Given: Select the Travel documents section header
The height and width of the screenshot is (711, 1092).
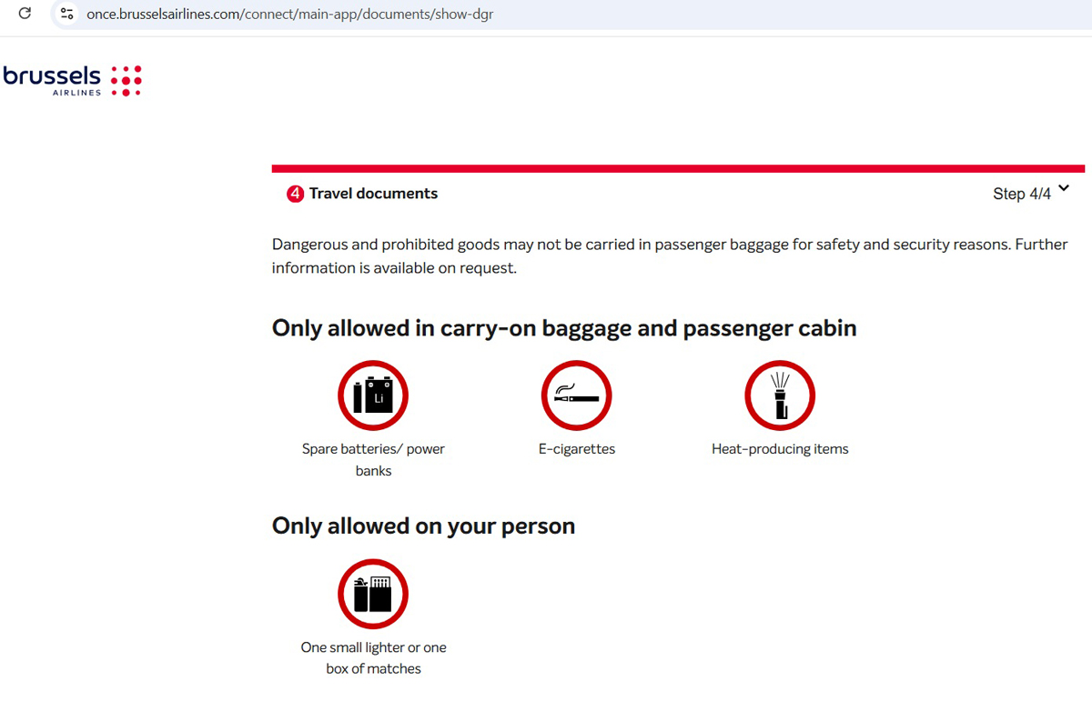Looking at the screenshot, I should pyautogui.click(x=373, y=194).
